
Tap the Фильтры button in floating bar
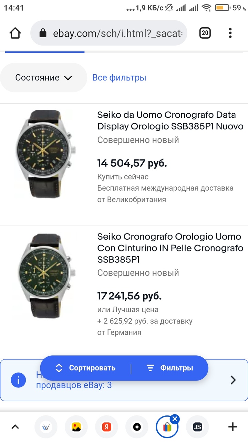pos(169,368)
